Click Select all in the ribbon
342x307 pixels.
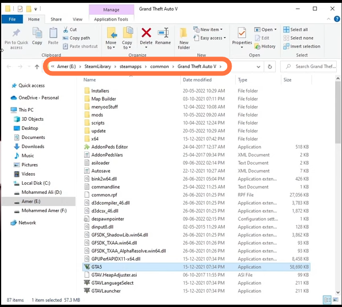[x=296, y=29]
